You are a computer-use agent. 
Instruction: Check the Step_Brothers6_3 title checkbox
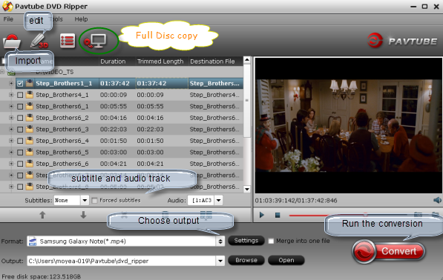(x=20, y=130)
